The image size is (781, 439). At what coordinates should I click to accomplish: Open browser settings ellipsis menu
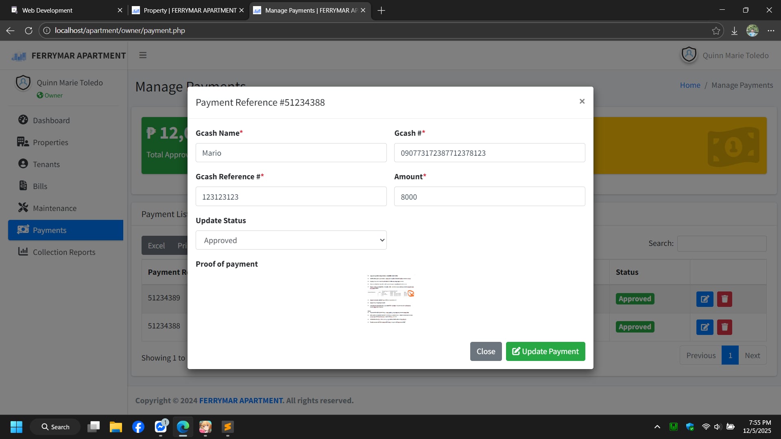tap(770, 31)
